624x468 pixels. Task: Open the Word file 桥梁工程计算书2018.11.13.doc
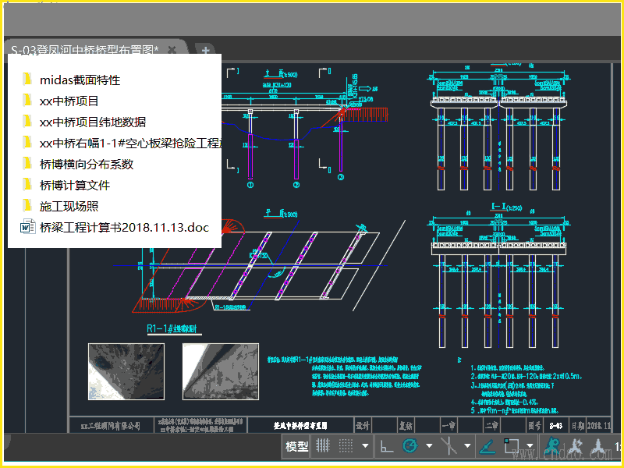tap(124, 228)
